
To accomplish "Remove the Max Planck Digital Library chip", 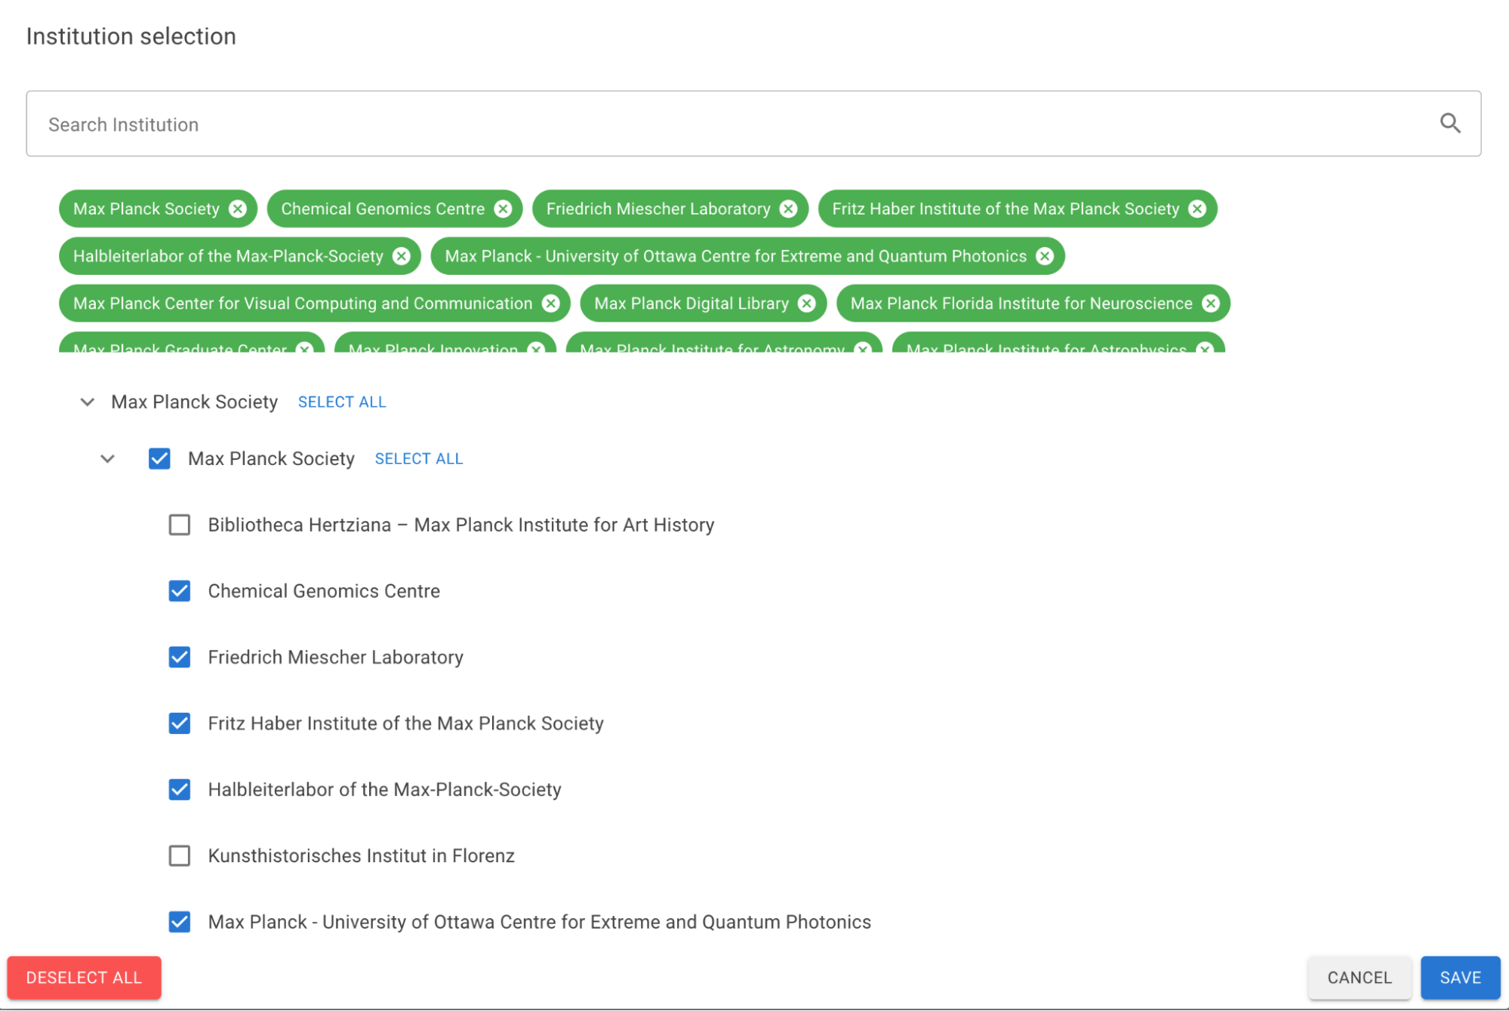I will tap(807, 304).
